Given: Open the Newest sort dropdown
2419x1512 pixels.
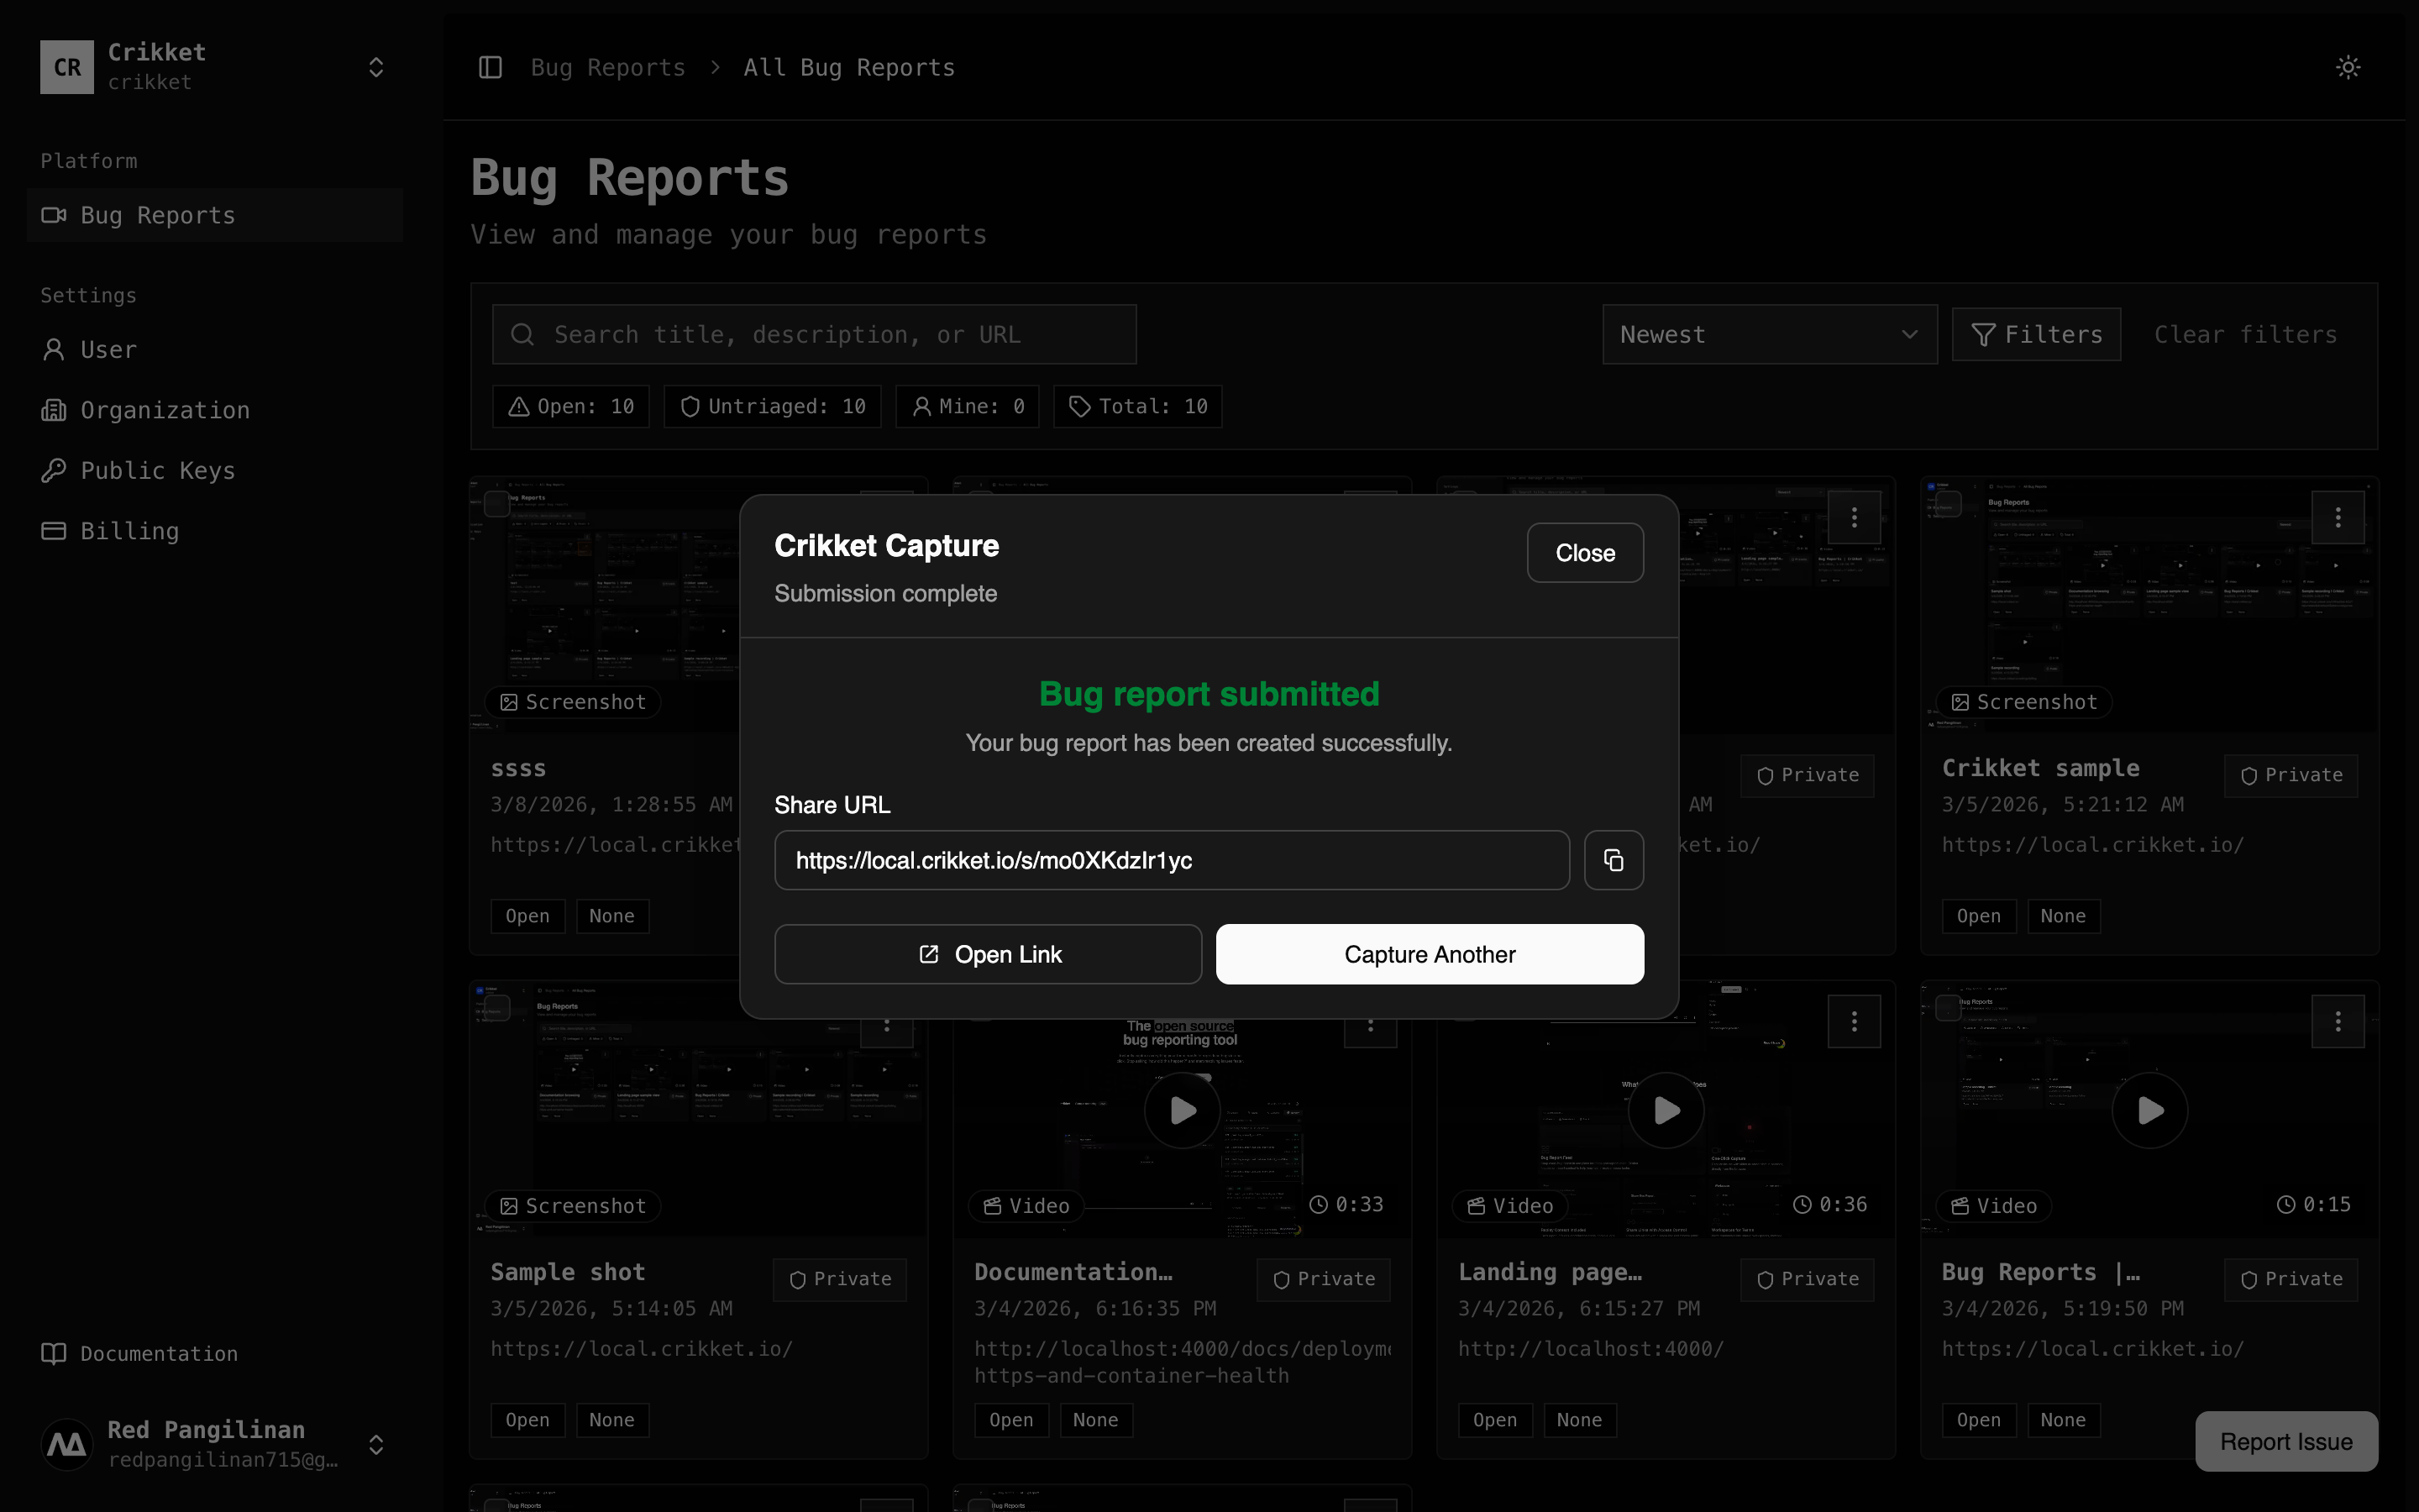Looking at the screenshot, I should (x=1769, y=334).
